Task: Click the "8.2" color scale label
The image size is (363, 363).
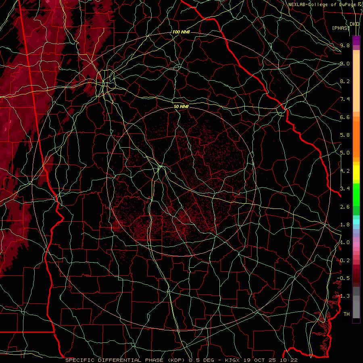Action: (x=345, y=81)
